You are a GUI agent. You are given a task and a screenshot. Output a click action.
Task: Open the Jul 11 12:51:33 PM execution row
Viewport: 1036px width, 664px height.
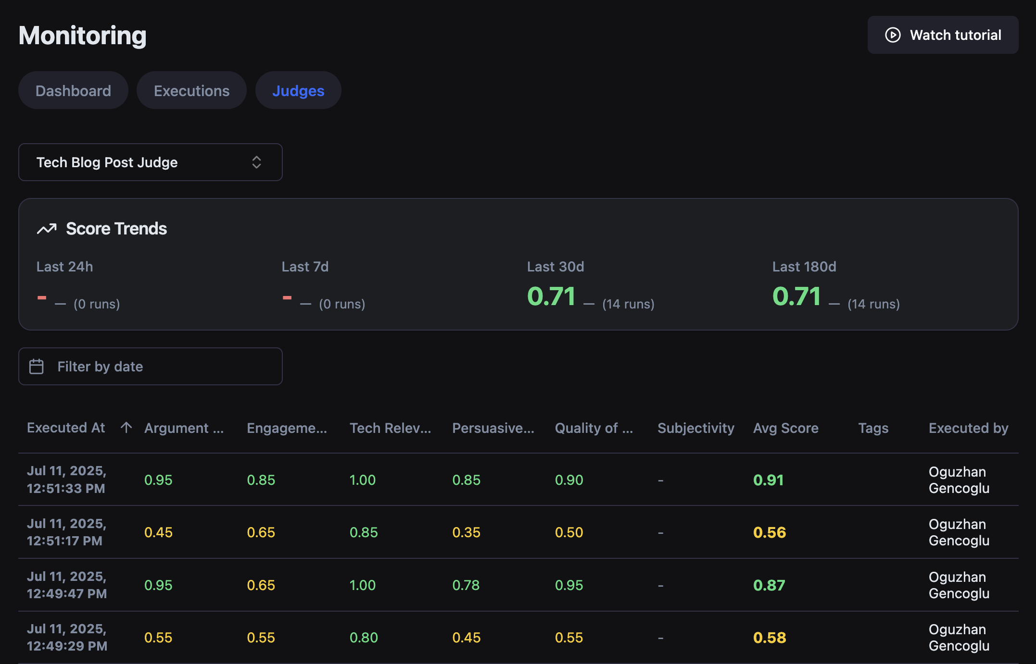66,480
